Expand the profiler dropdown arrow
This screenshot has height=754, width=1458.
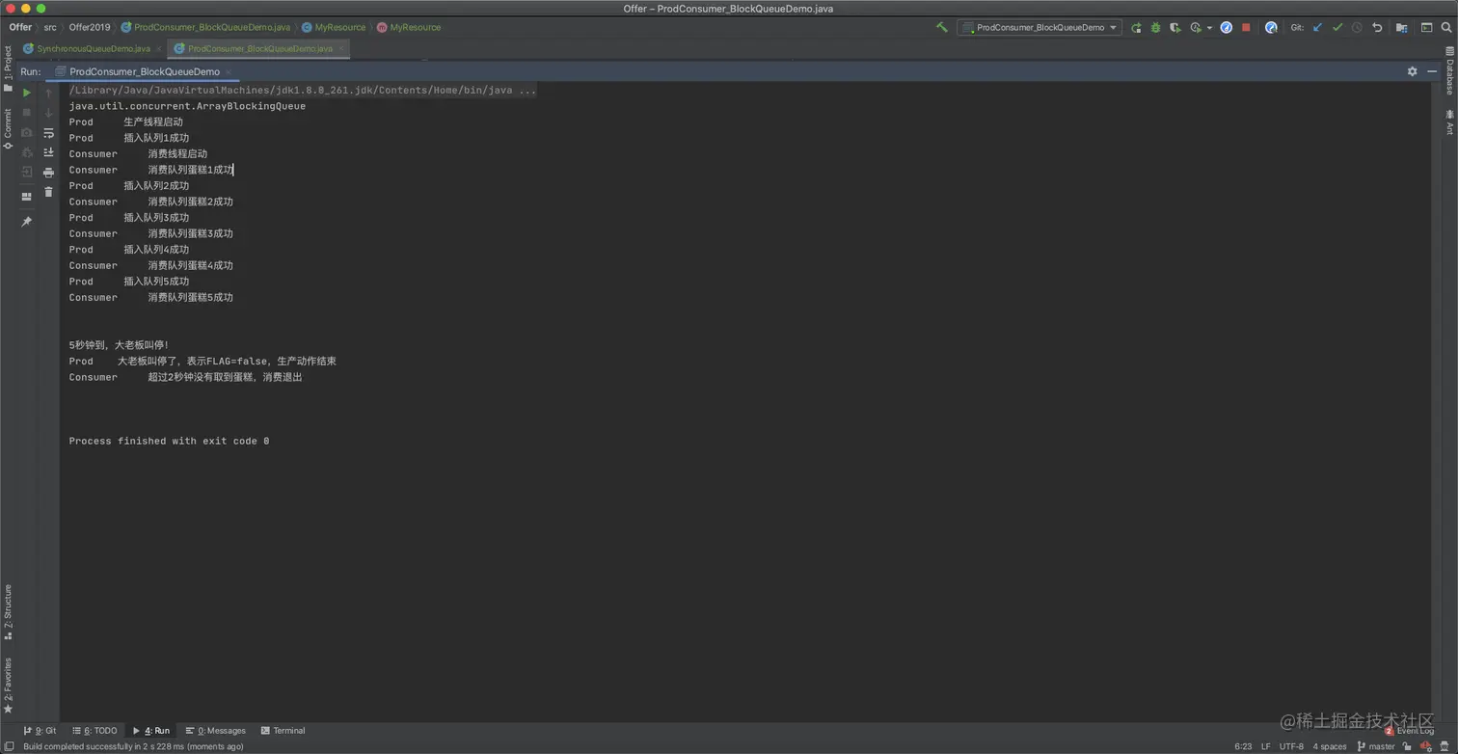[1209, 28]
